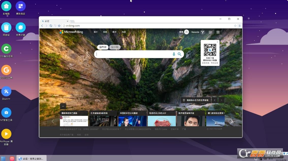Screen dimensions: 288x161
Task: Close the 必应 browser tab
Action: 67,21
